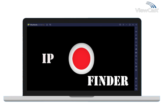The width and height of the screenshot is (162, 111).
Task: Open the Multi-instance manager icon
Action: 136,63
